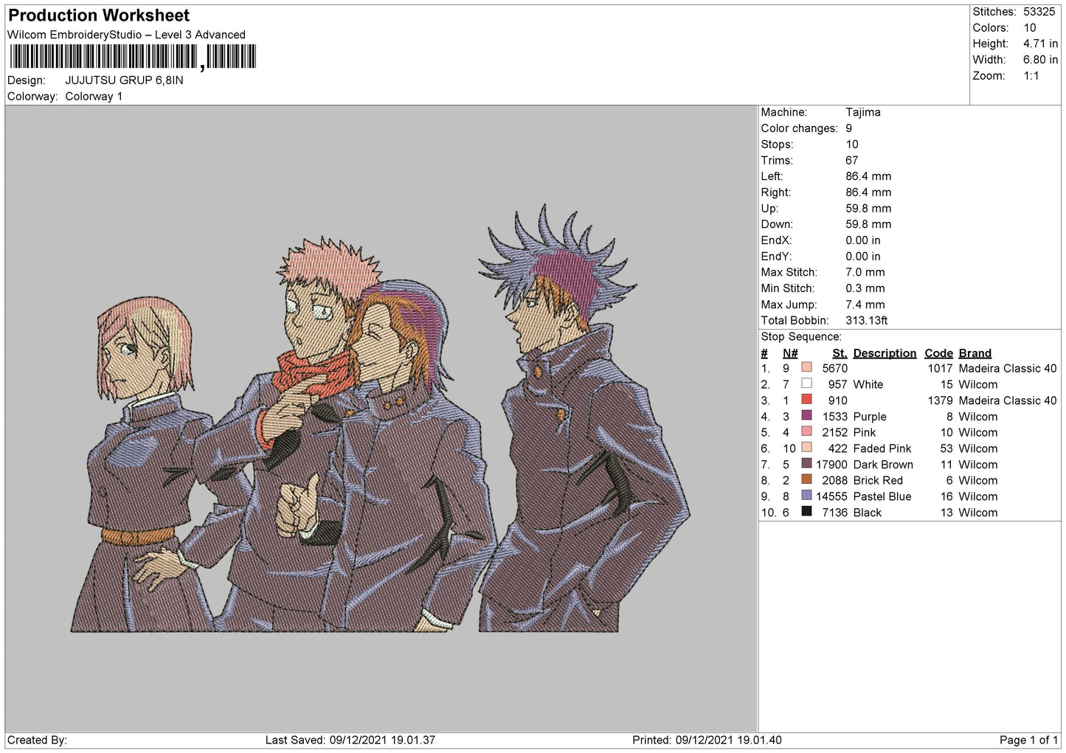
Task: Click the Pink thread color swatch
Action: 806,431
